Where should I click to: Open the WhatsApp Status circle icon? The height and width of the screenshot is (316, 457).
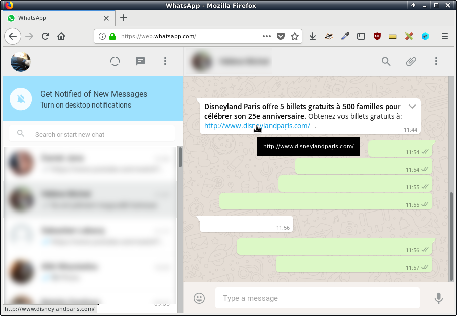coord(115,61)
